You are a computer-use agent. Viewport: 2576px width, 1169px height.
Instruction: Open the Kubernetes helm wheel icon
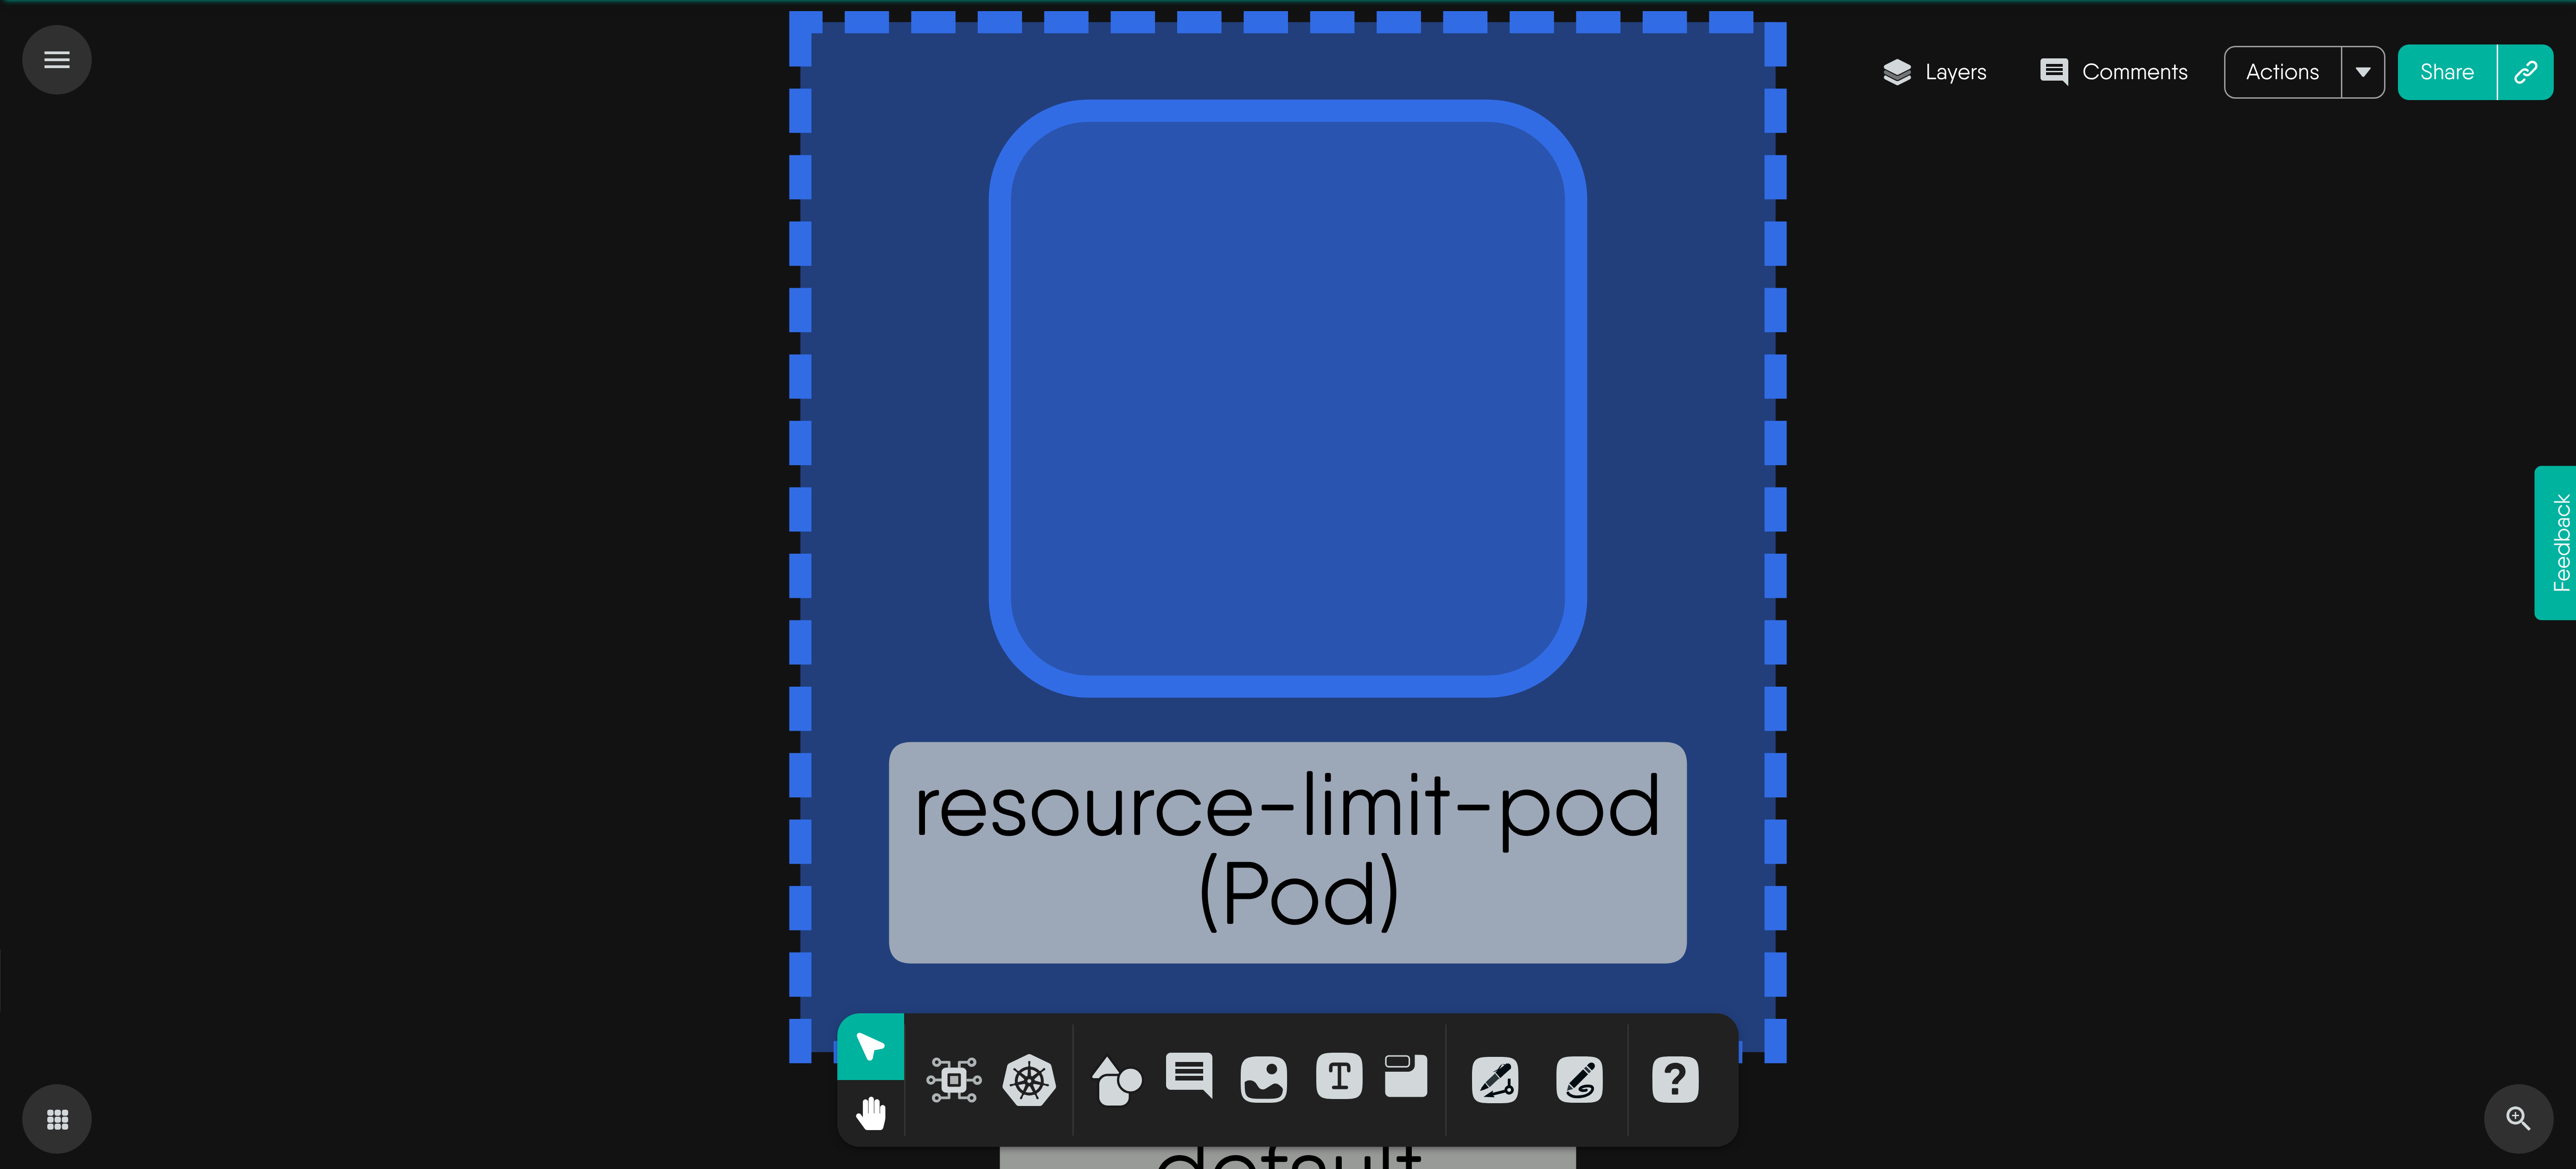tap(1029, 1080)
